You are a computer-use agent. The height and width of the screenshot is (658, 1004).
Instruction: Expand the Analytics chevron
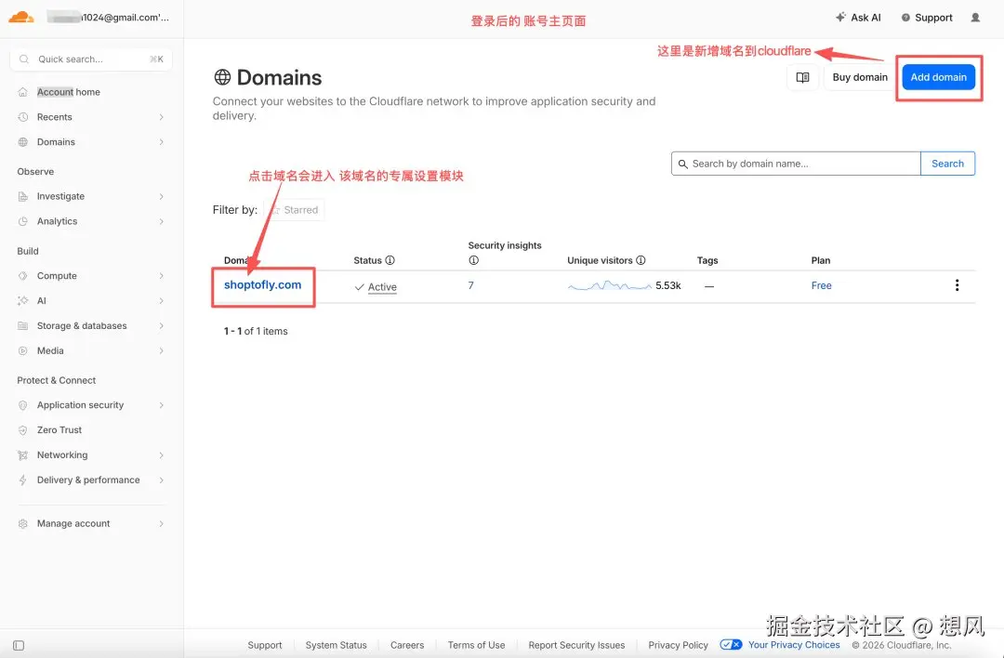[162, 221]
